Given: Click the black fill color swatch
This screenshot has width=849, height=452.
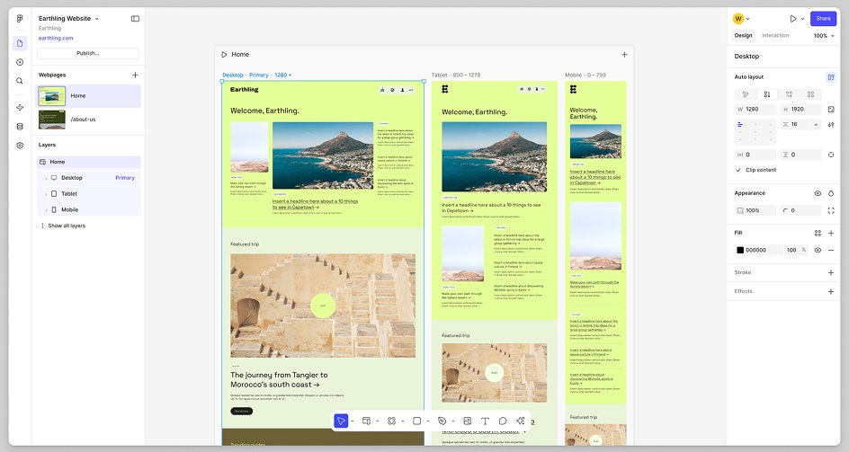Looking at the screenshot, I should click(x=740, y=250).
